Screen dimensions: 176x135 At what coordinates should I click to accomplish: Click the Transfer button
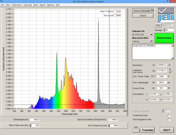pyautogui.click(x=147, y=130)
